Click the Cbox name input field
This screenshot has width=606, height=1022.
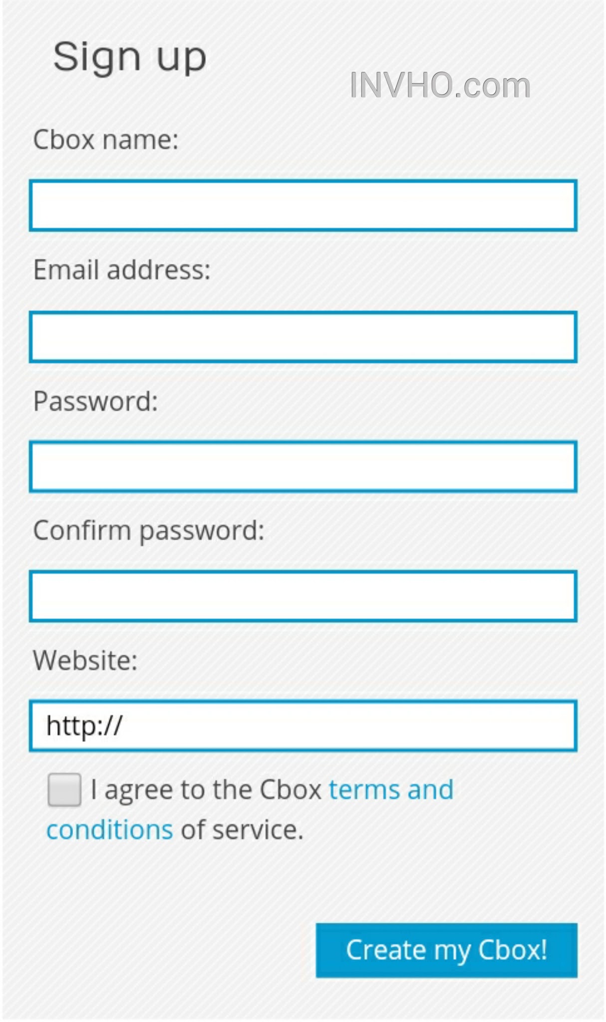303,206
